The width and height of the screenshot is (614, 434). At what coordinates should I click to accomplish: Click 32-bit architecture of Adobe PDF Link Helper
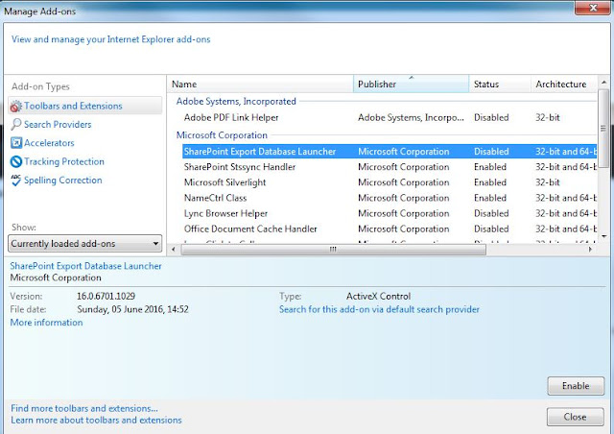[x=548, y=117]
